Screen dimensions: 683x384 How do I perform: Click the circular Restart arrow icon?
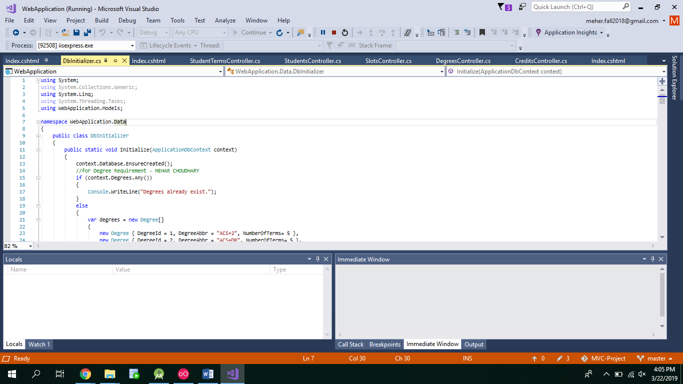(x=345, y=32)
